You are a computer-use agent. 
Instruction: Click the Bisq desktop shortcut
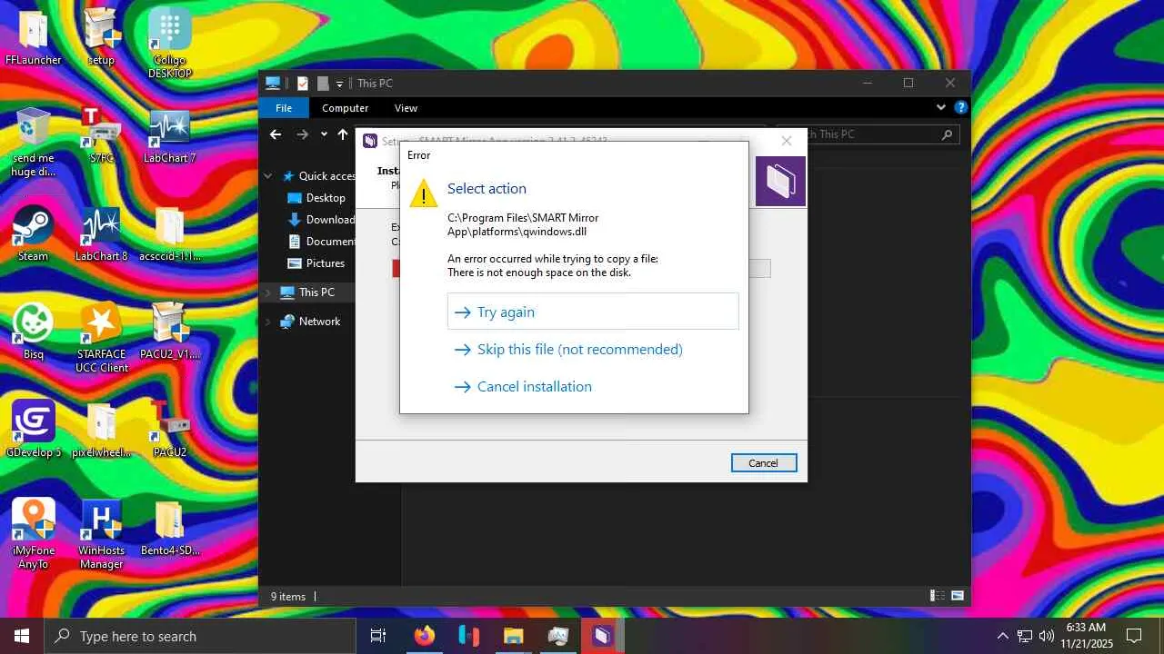coord(34,332)
